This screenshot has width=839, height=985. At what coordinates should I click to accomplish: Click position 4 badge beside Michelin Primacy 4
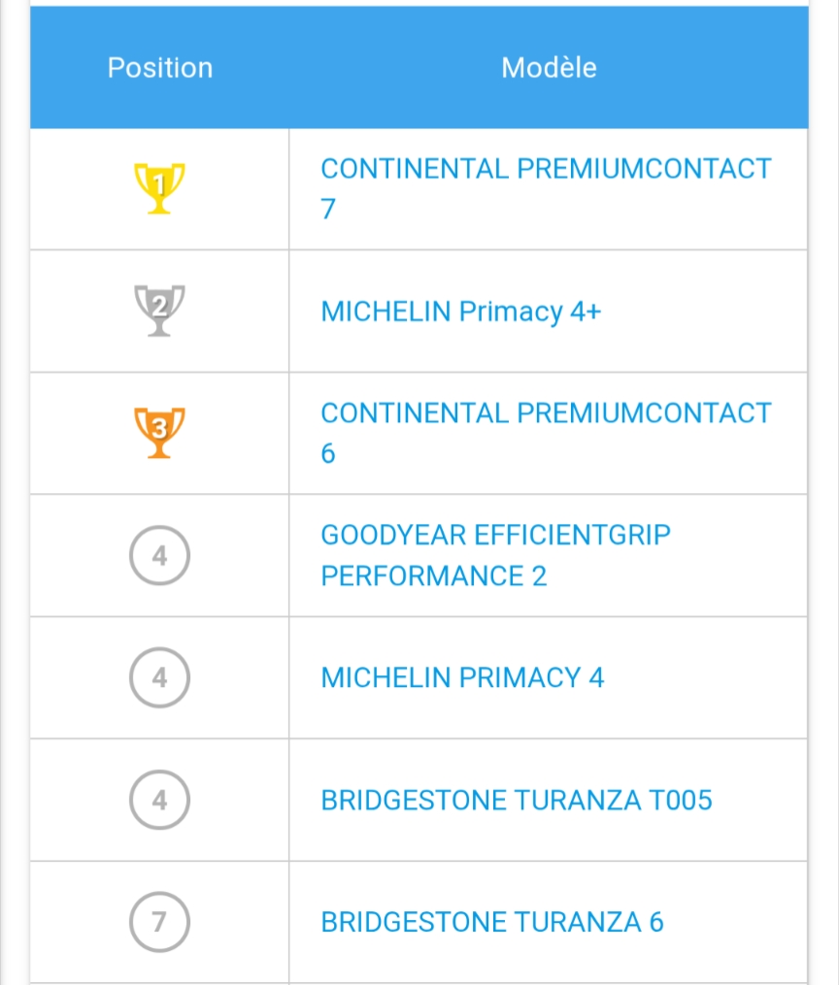point(159,677)
